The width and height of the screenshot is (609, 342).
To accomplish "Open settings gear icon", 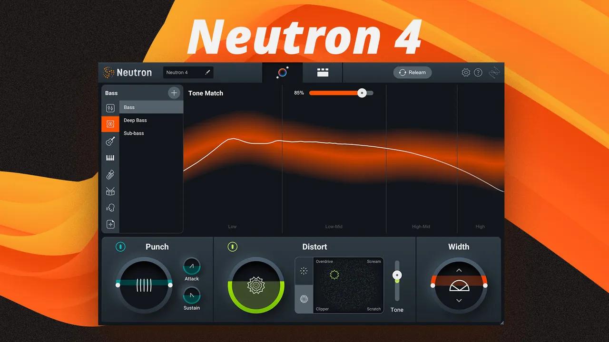I will point(466,73).
